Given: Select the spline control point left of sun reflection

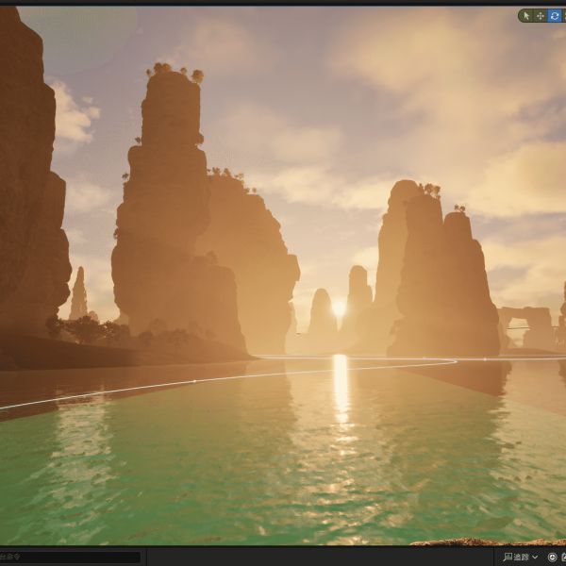Looking at the screenshot, I should point(194,381).
